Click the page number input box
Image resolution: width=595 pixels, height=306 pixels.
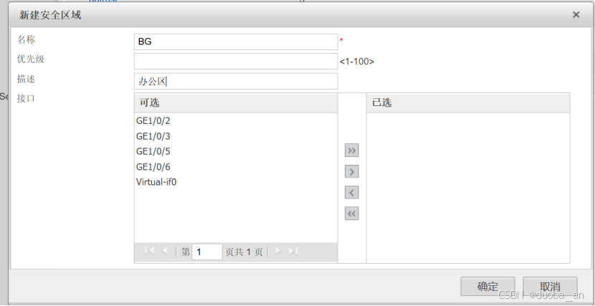[x=206, y=252]
